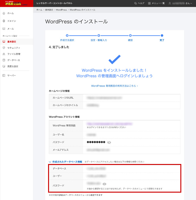Click the 確認 step marker
The width and height of the screenshot is (196, 200).
[x=130, y=35]
